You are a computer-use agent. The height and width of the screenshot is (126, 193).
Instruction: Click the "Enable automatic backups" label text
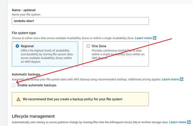pyautogui.click(x=37, y=85)
